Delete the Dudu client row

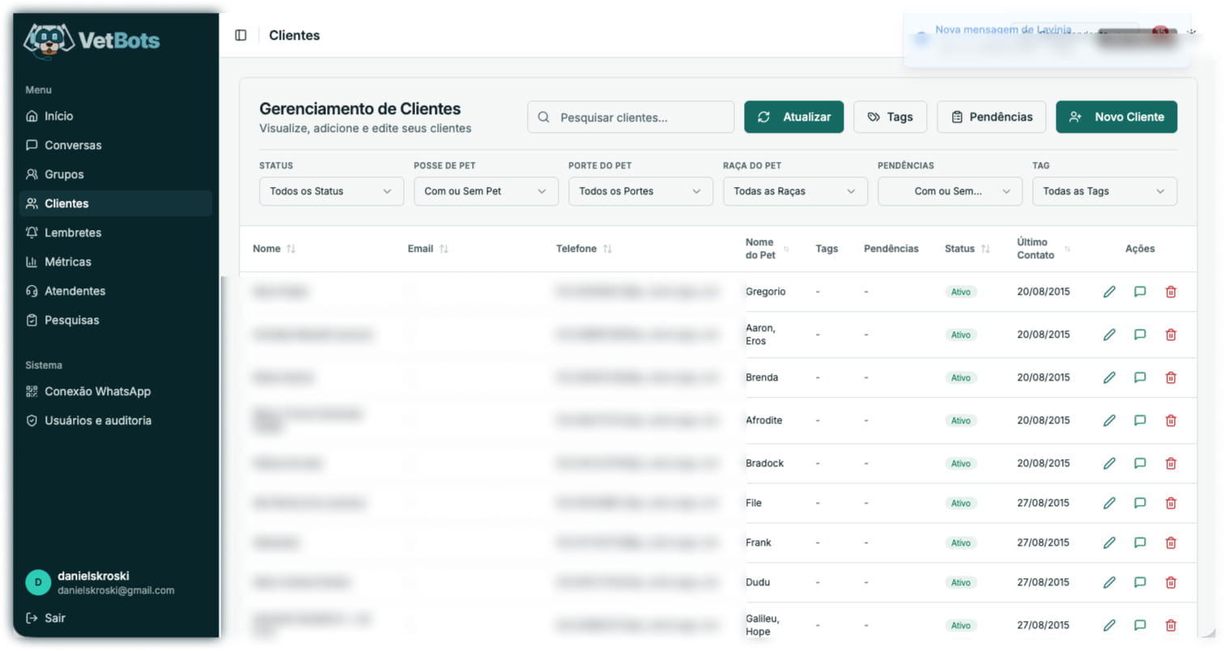click(x=1171, y=582)
